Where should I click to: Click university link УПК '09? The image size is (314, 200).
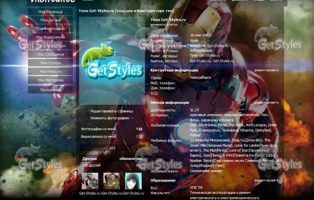196,188
